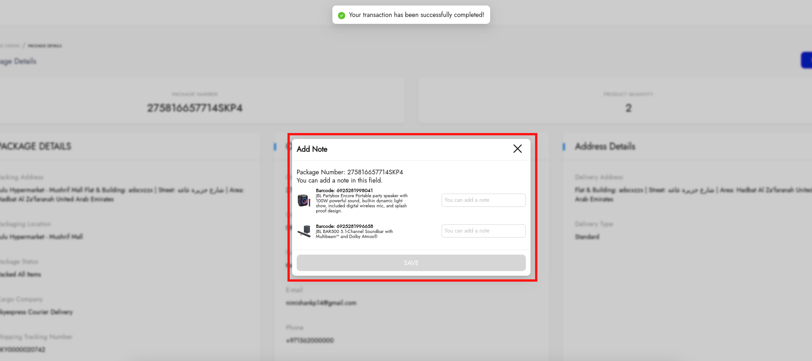The image size is (812, 361).
Task: Click the green success checkmark icon
Action: tap(341, 15)
